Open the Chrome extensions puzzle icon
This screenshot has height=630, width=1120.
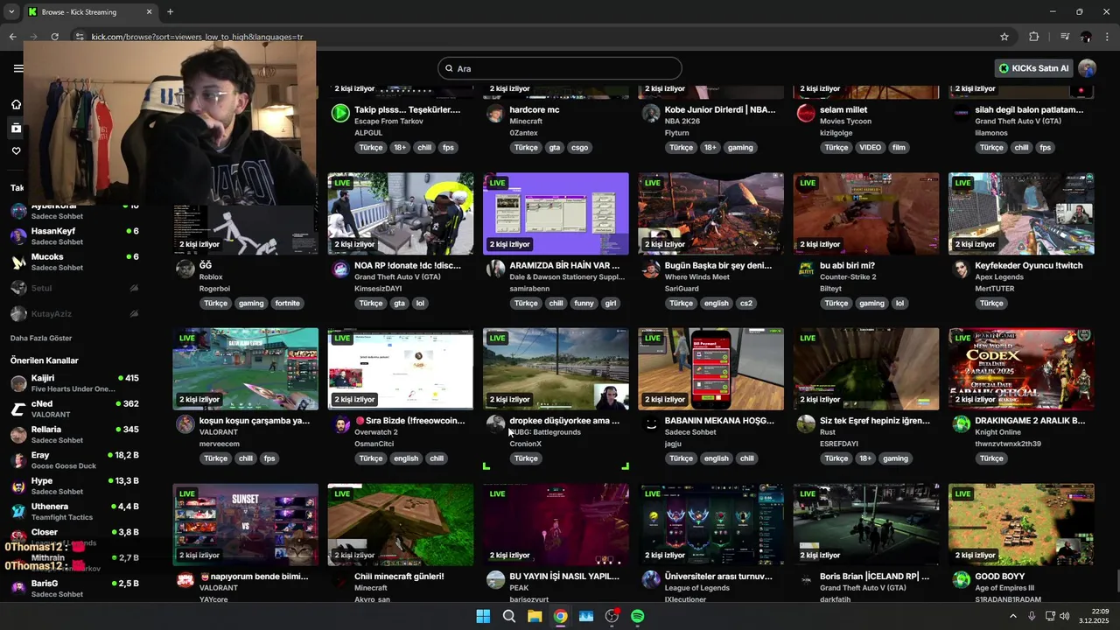tap(1034, 37)
